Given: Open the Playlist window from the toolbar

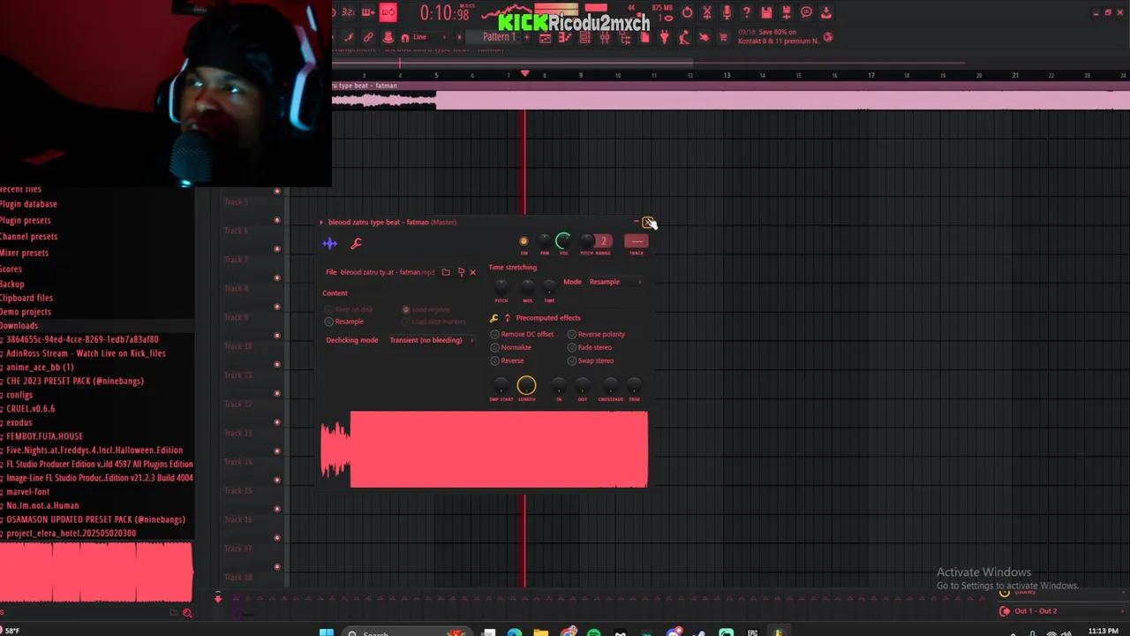Looking at the screenshot, I should click(x=545, y=38).
